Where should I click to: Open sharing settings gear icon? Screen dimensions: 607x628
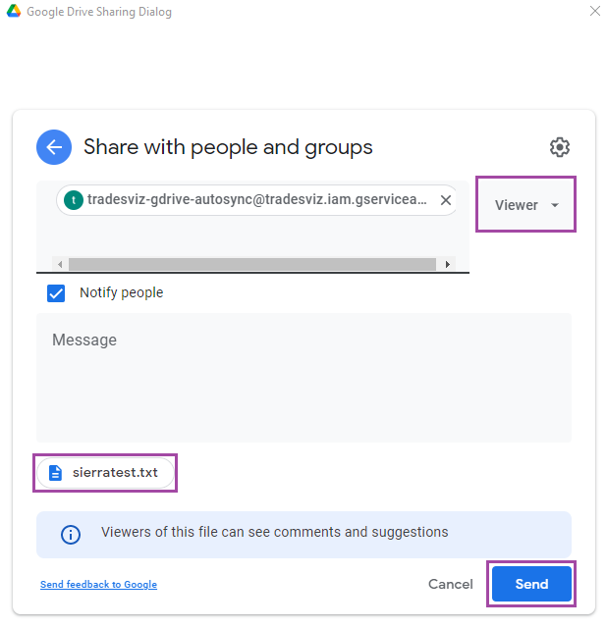(559, 147)
